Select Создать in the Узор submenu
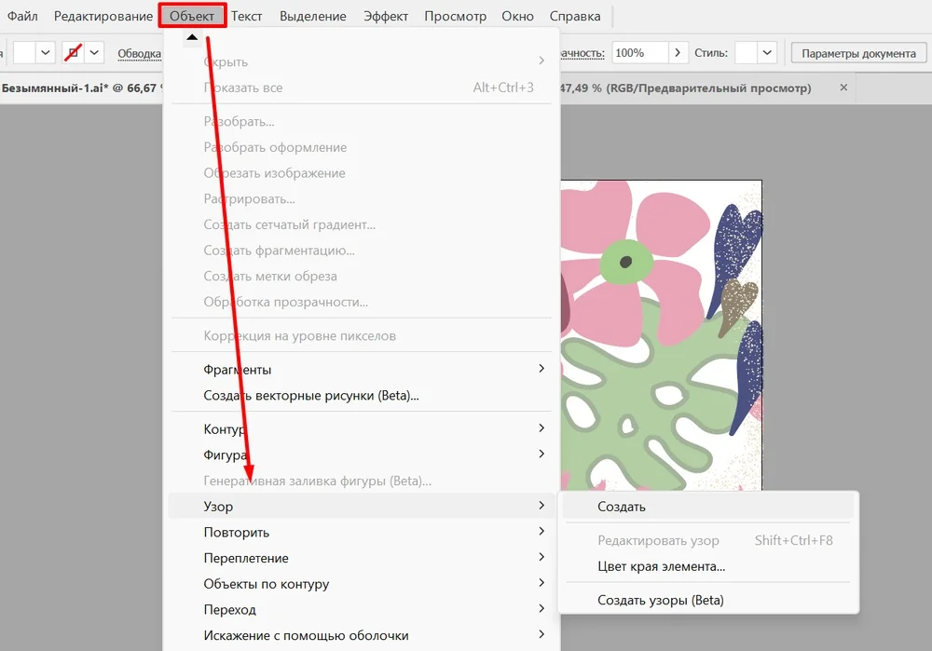This screenshot has height=651, width=932. 623,507
